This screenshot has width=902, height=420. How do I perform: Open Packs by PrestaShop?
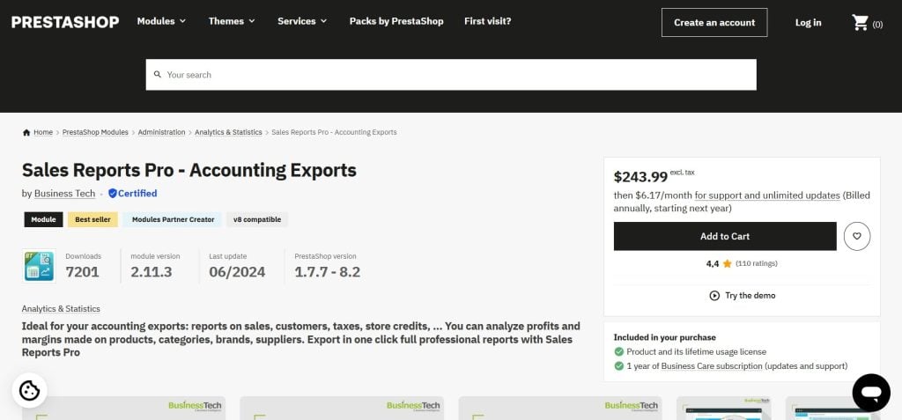point(396,21)
